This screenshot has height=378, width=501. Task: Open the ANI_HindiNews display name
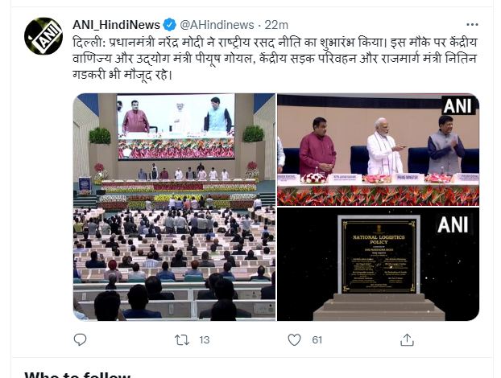coord(116,25)
